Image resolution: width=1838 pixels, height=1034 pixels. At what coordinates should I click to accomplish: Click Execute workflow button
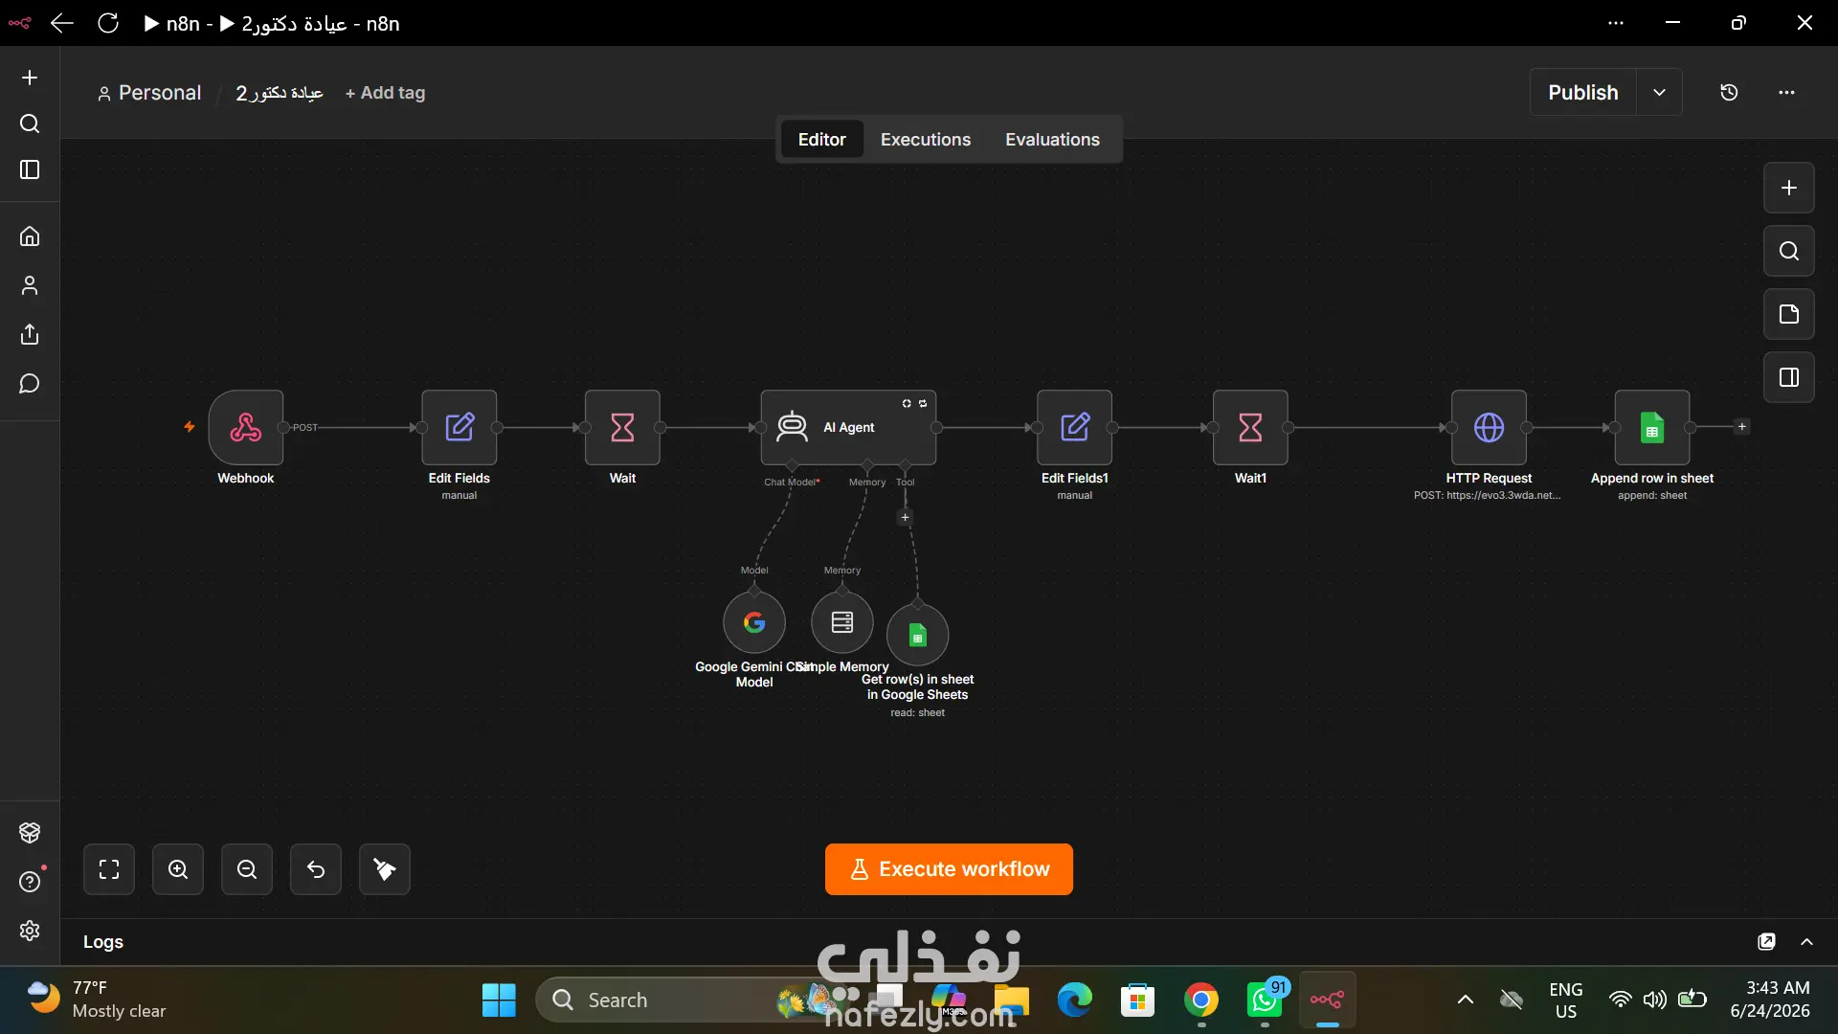949,869
